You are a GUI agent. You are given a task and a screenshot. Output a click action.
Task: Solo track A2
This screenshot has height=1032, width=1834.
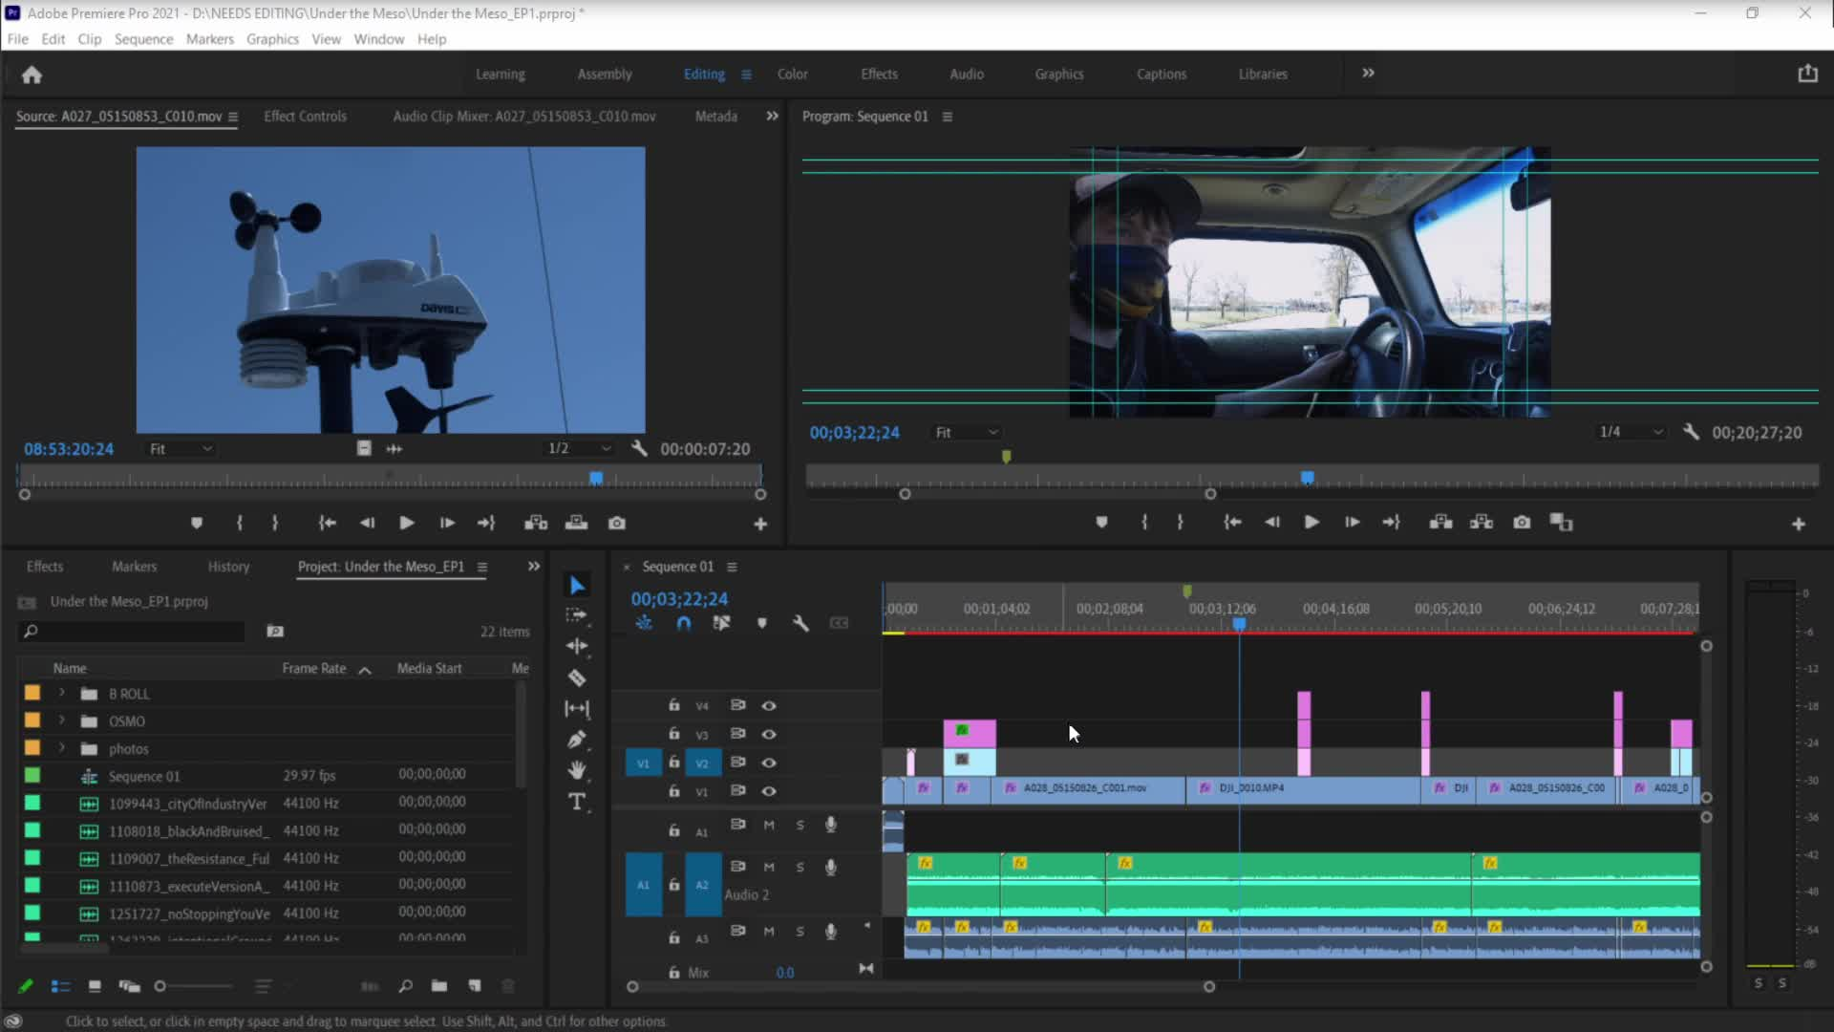click(x=800, y=868)
